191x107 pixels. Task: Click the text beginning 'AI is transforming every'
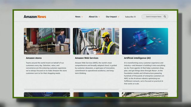144,73
